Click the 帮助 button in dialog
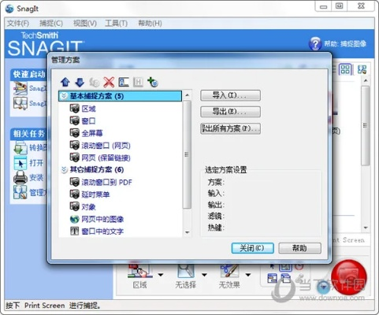Image resolution: width=379 pixels, height=315 pixels. click(299, 248)
